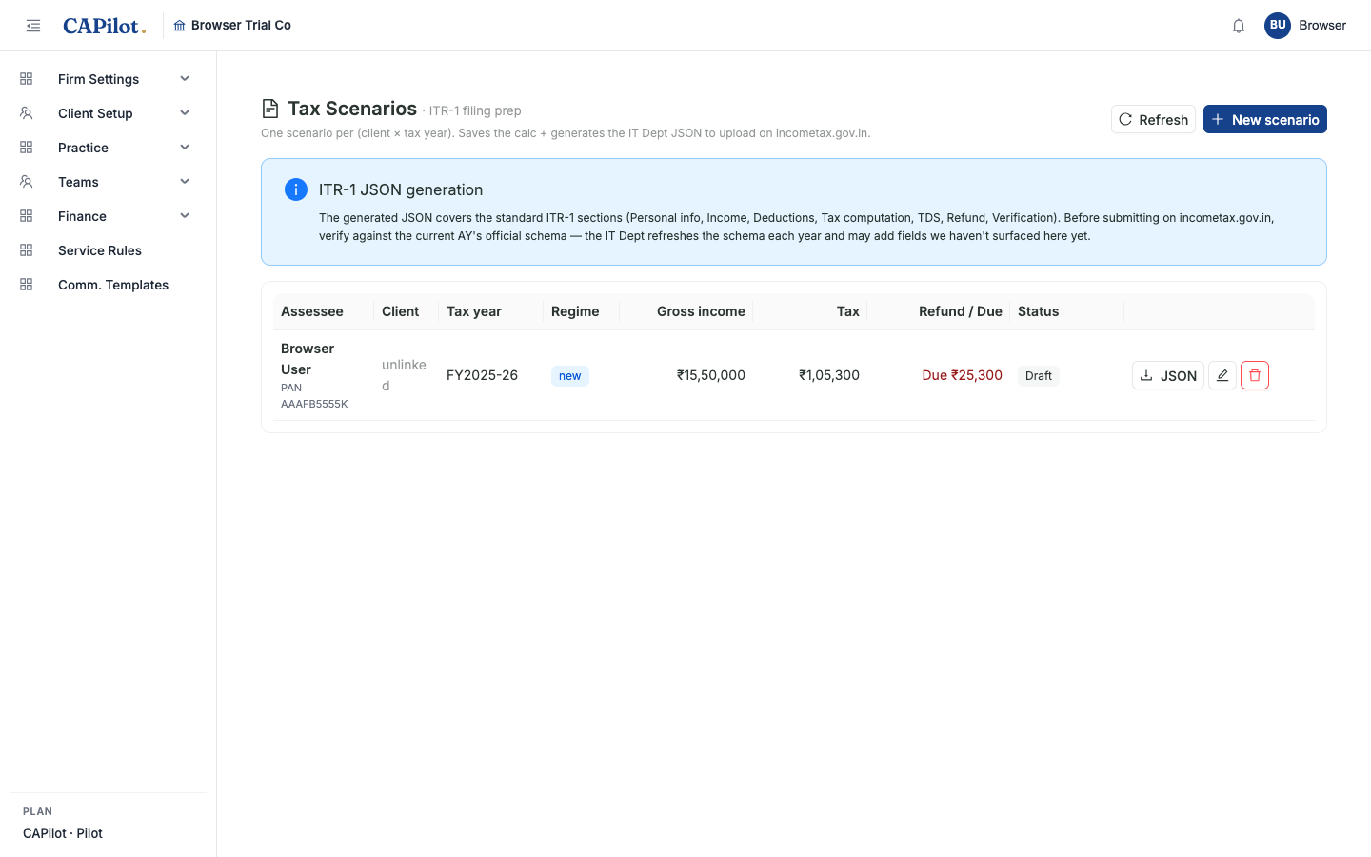Create a New scenario
The width and height of the screenshot is (1371, 857).
click(1265, 119)
